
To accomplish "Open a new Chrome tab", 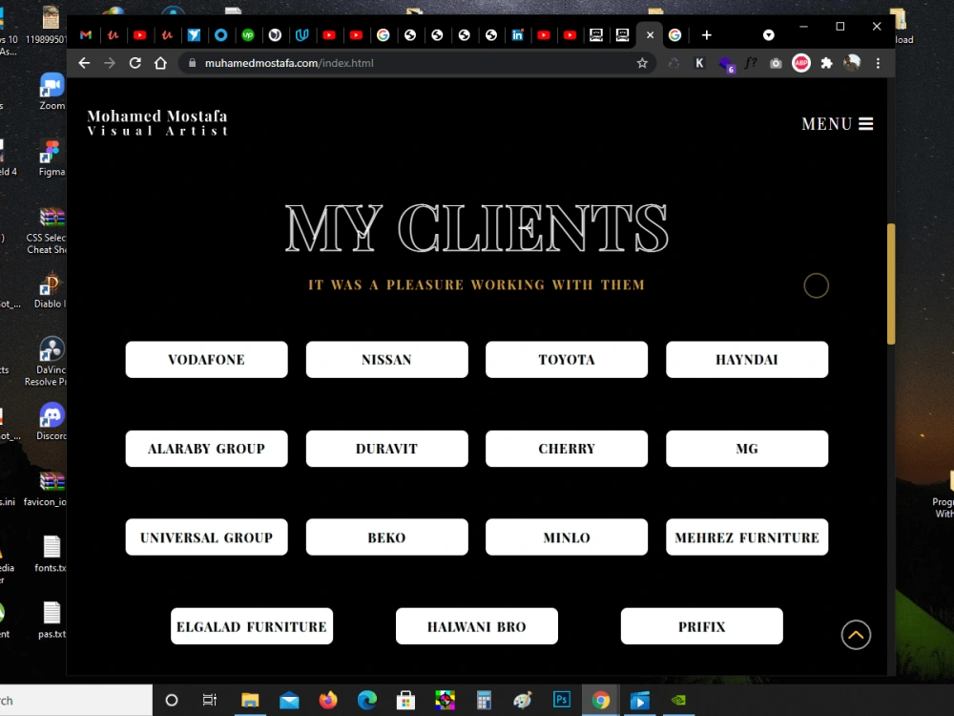I will pyautogui.click(x=706, y=35).
